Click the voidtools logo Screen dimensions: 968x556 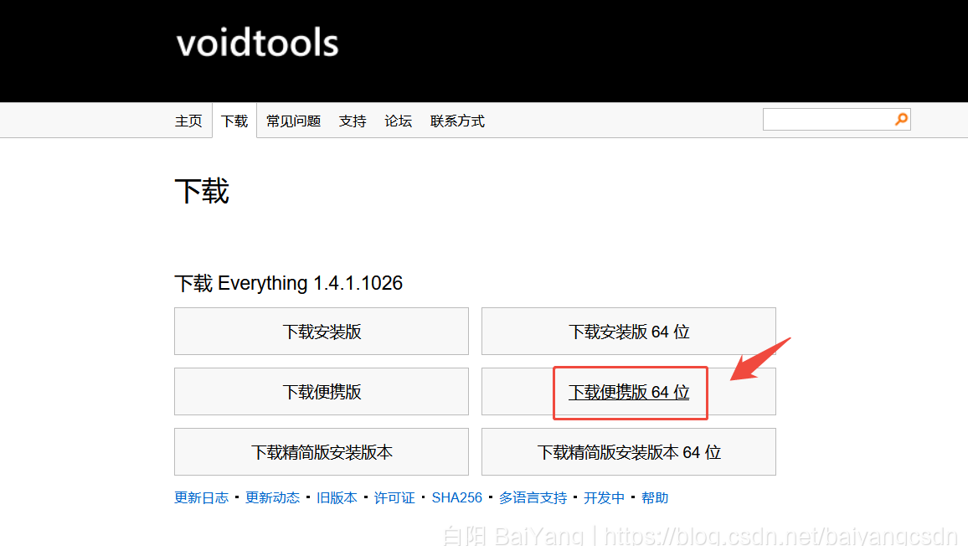point(257,44)
